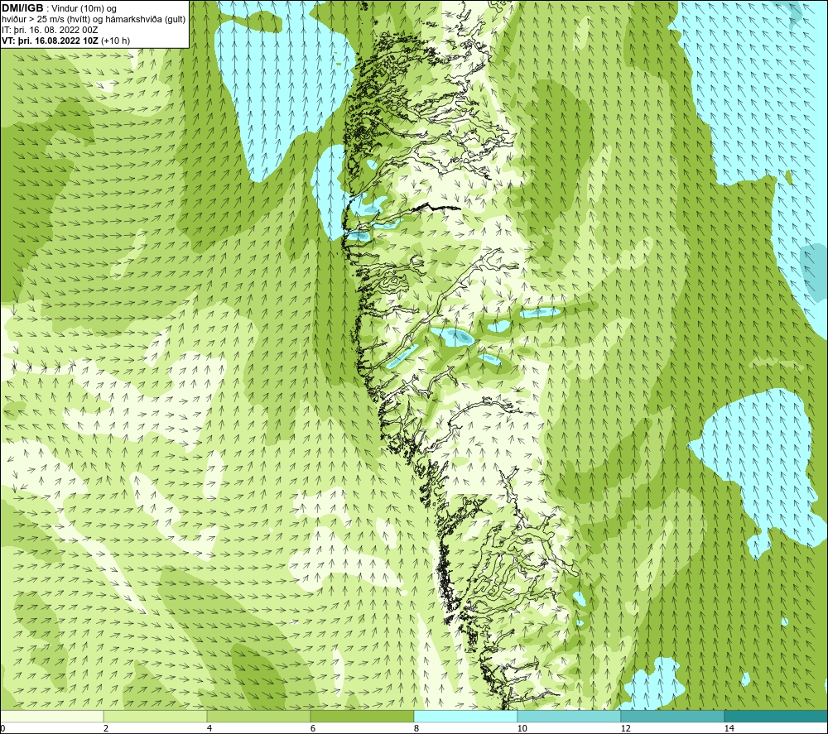Click the darkest teal band above 14 m/s

click(776, 716)
